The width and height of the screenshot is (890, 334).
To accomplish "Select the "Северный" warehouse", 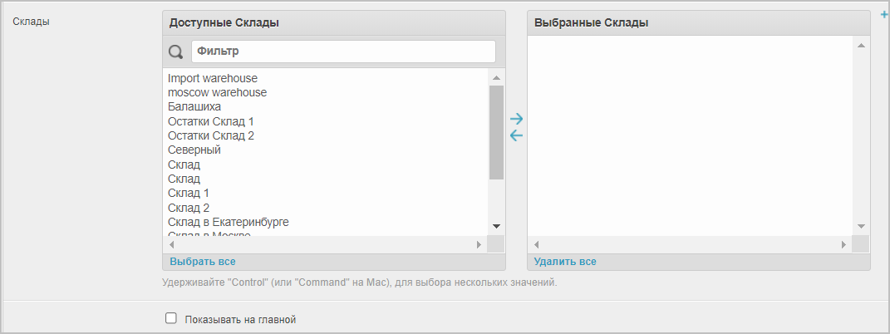I will tap(194, 150).
